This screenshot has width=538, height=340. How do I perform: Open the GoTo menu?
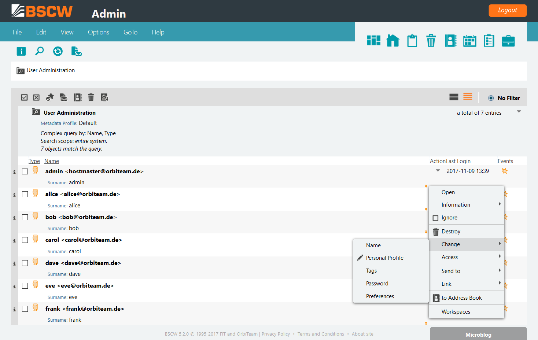pos(130,32)
